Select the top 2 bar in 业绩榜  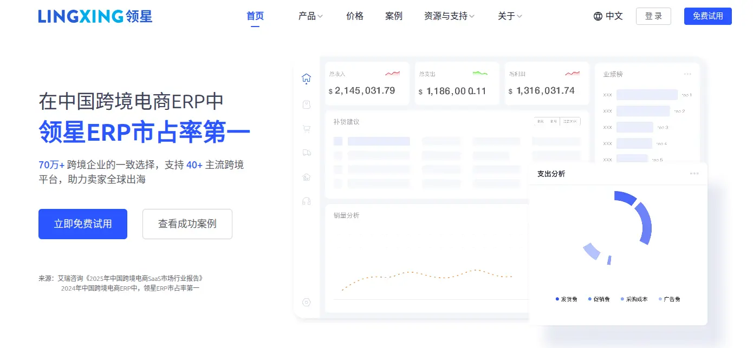643,111
